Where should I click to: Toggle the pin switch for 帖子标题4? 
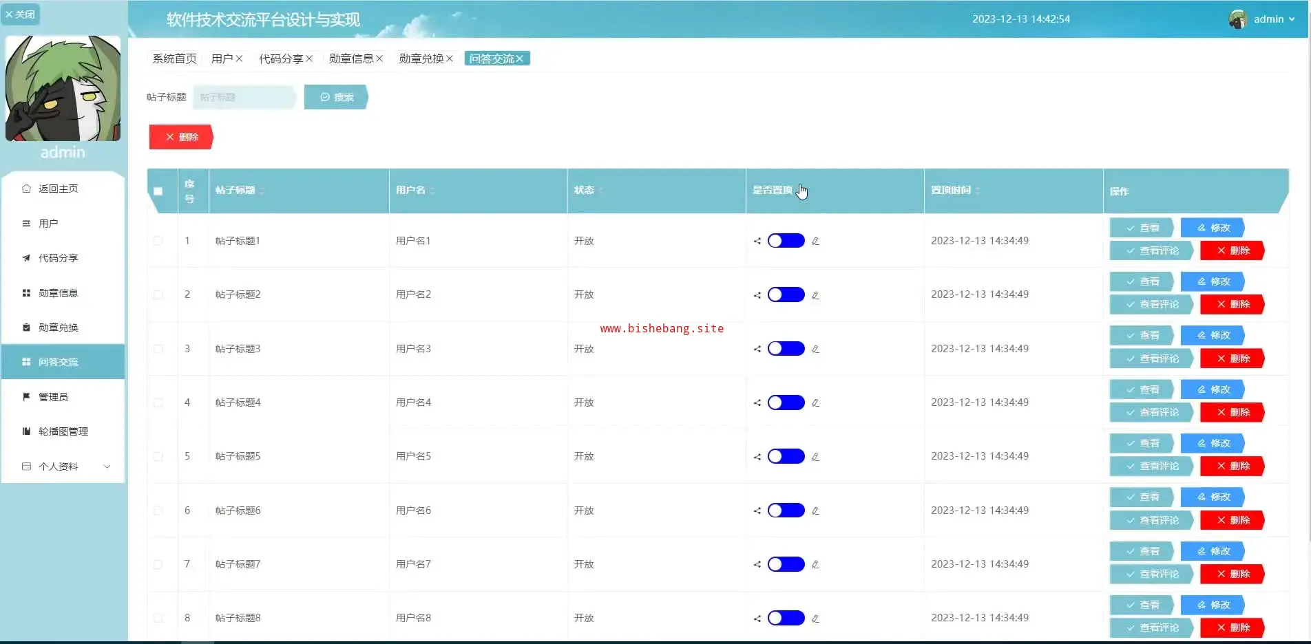coord(786,402)
